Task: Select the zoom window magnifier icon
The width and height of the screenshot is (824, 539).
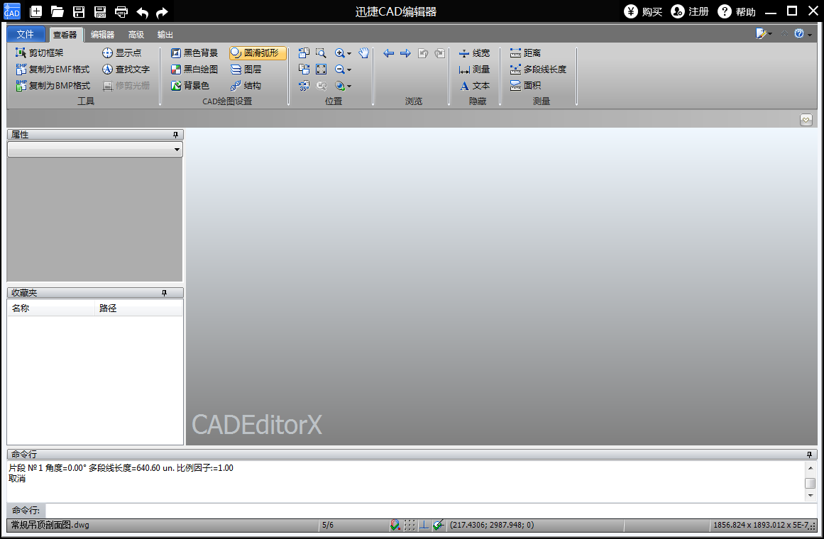Action: [321, 53]
